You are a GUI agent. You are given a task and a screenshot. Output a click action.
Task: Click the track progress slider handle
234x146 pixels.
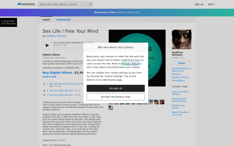tap(55, 48)
